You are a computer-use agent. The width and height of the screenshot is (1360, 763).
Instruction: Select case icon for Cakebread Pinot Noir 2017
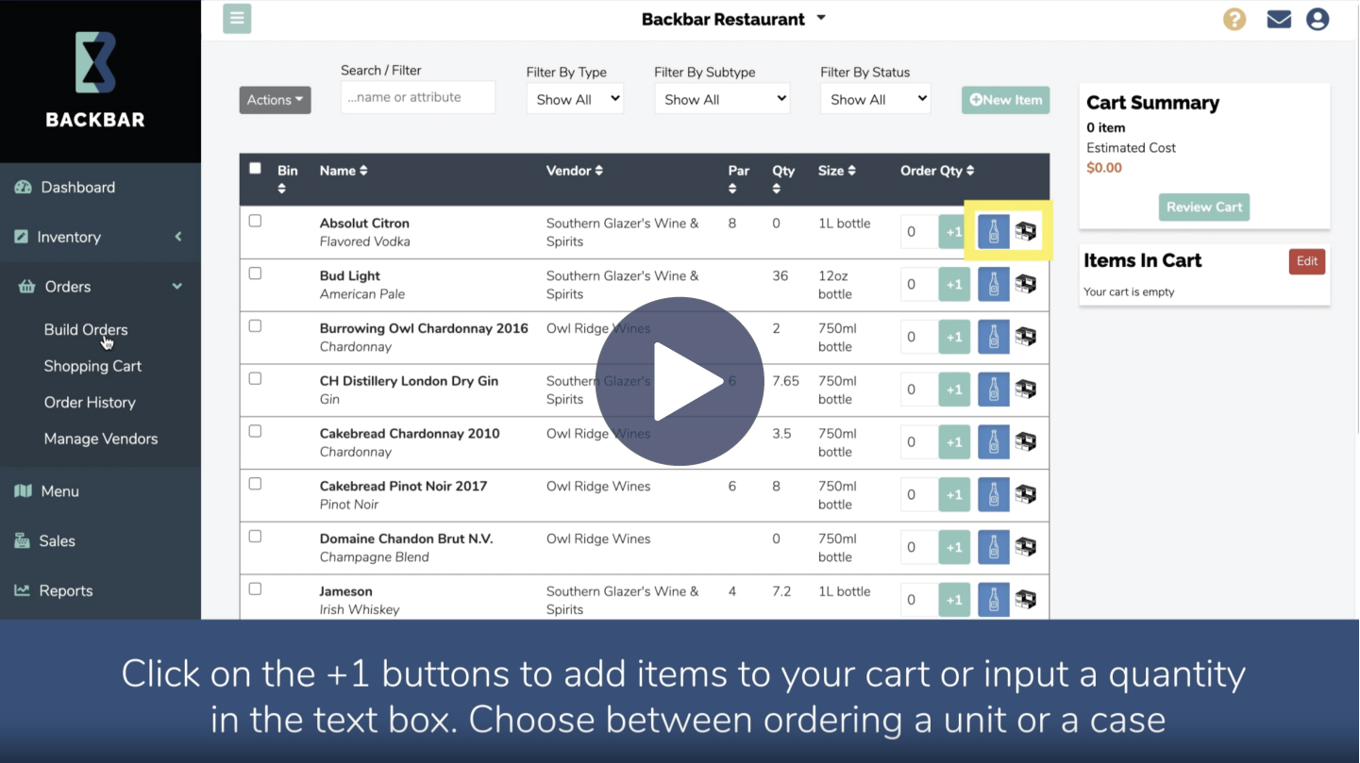point(1026,494)
